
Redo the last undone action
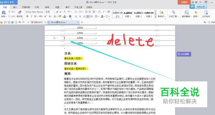(x=23, y=22)
